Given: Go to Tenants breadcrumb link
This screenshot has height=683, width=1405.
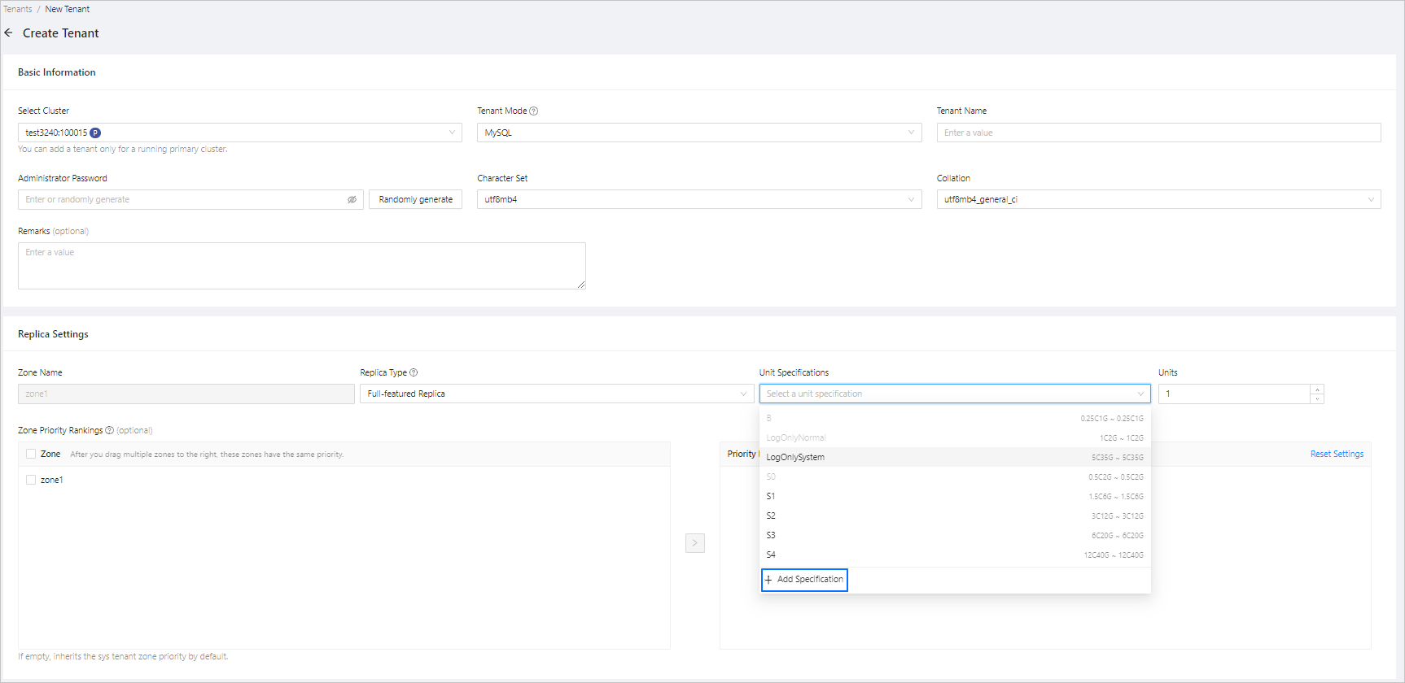Looking at the screenshot, I should tap(18, 9).
